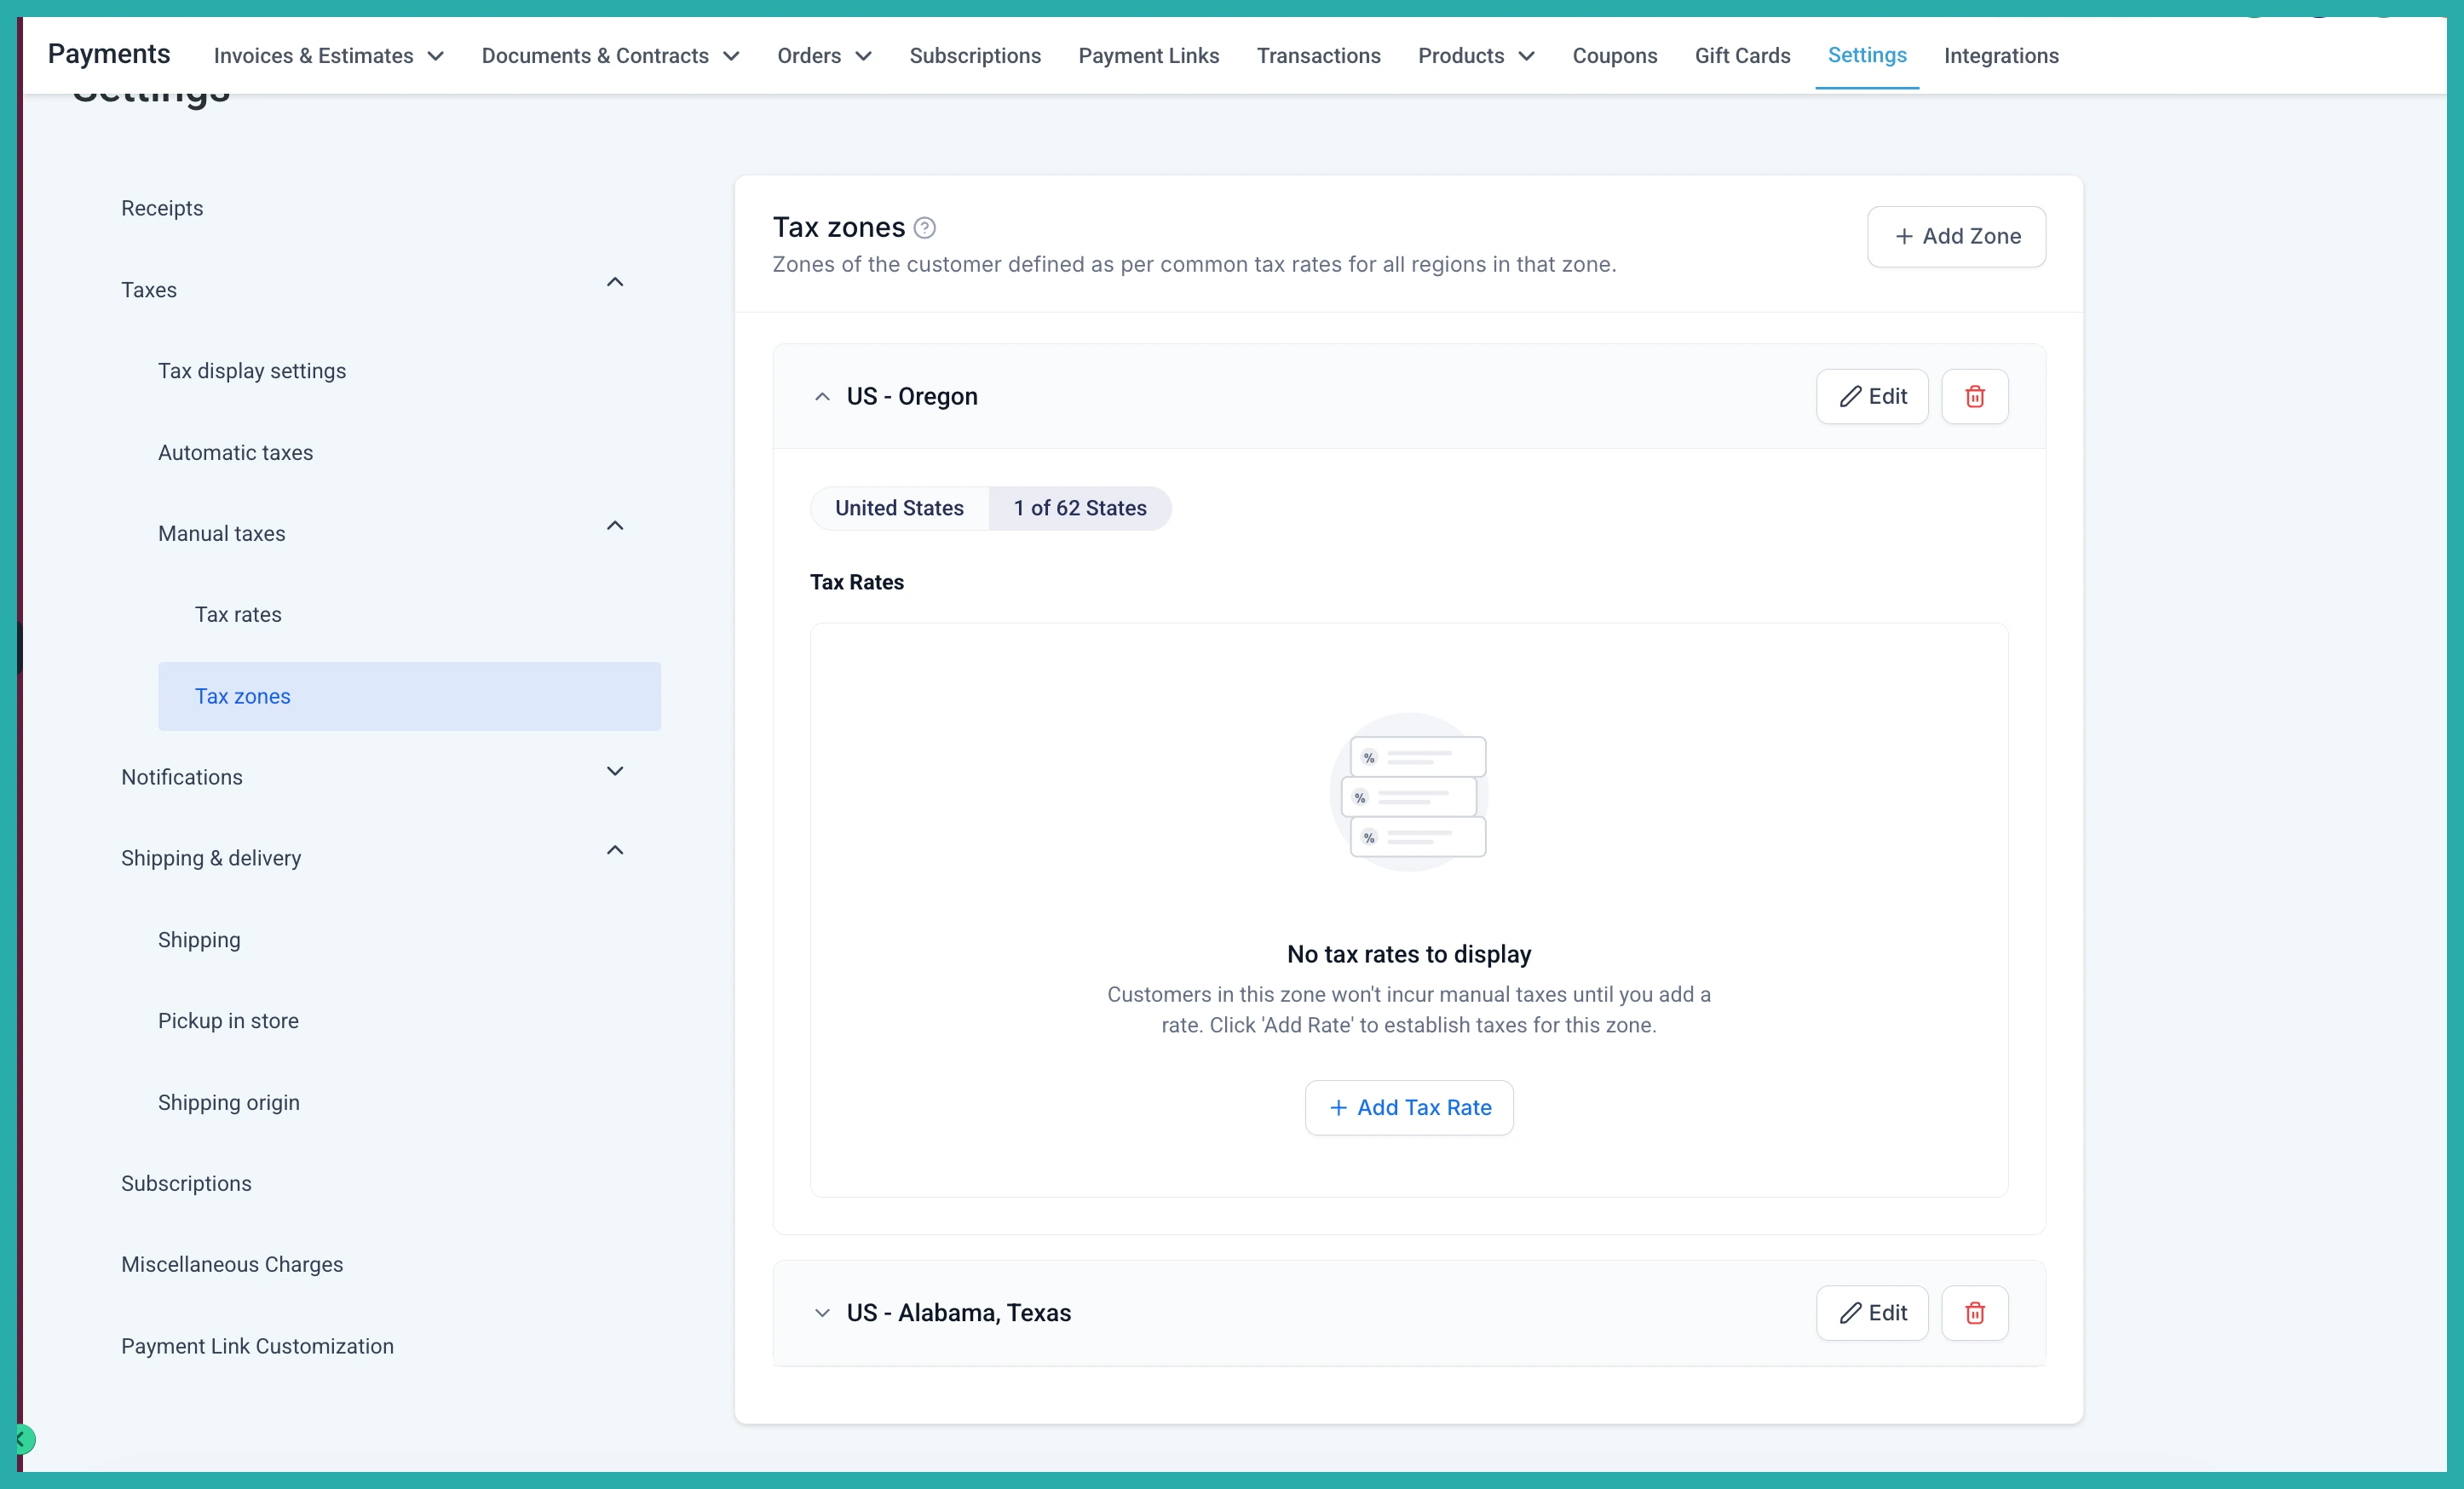
Task: Open the Invoices & Estimates dropdown
Action: 329,56
